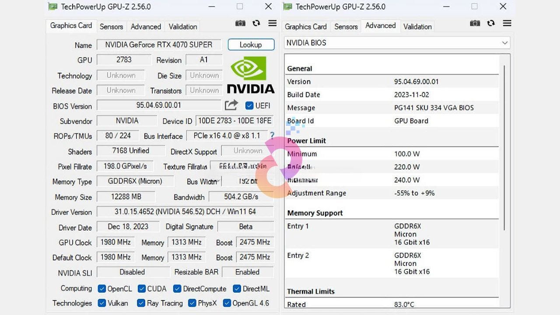Click the GPU Clock Boost field 2475 MHz
The image size is (560, 315).
pyautogui.click(x=255, y=242)
